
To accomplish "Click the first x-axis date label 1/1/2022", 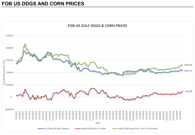I will [16, 116].
